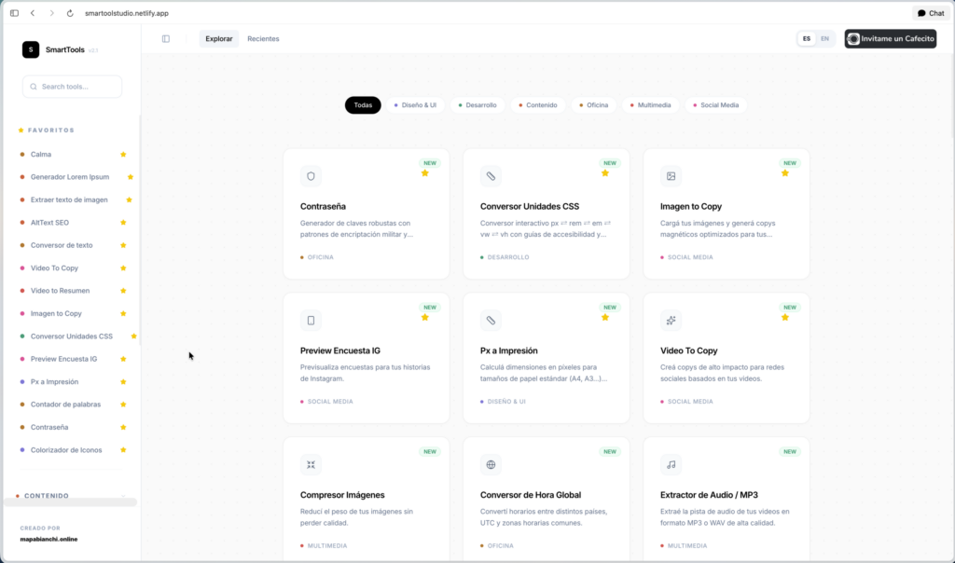Switch to the Explorar tab
The height and width of the screenshot is (563, 955).
click(x=218, y=39)
